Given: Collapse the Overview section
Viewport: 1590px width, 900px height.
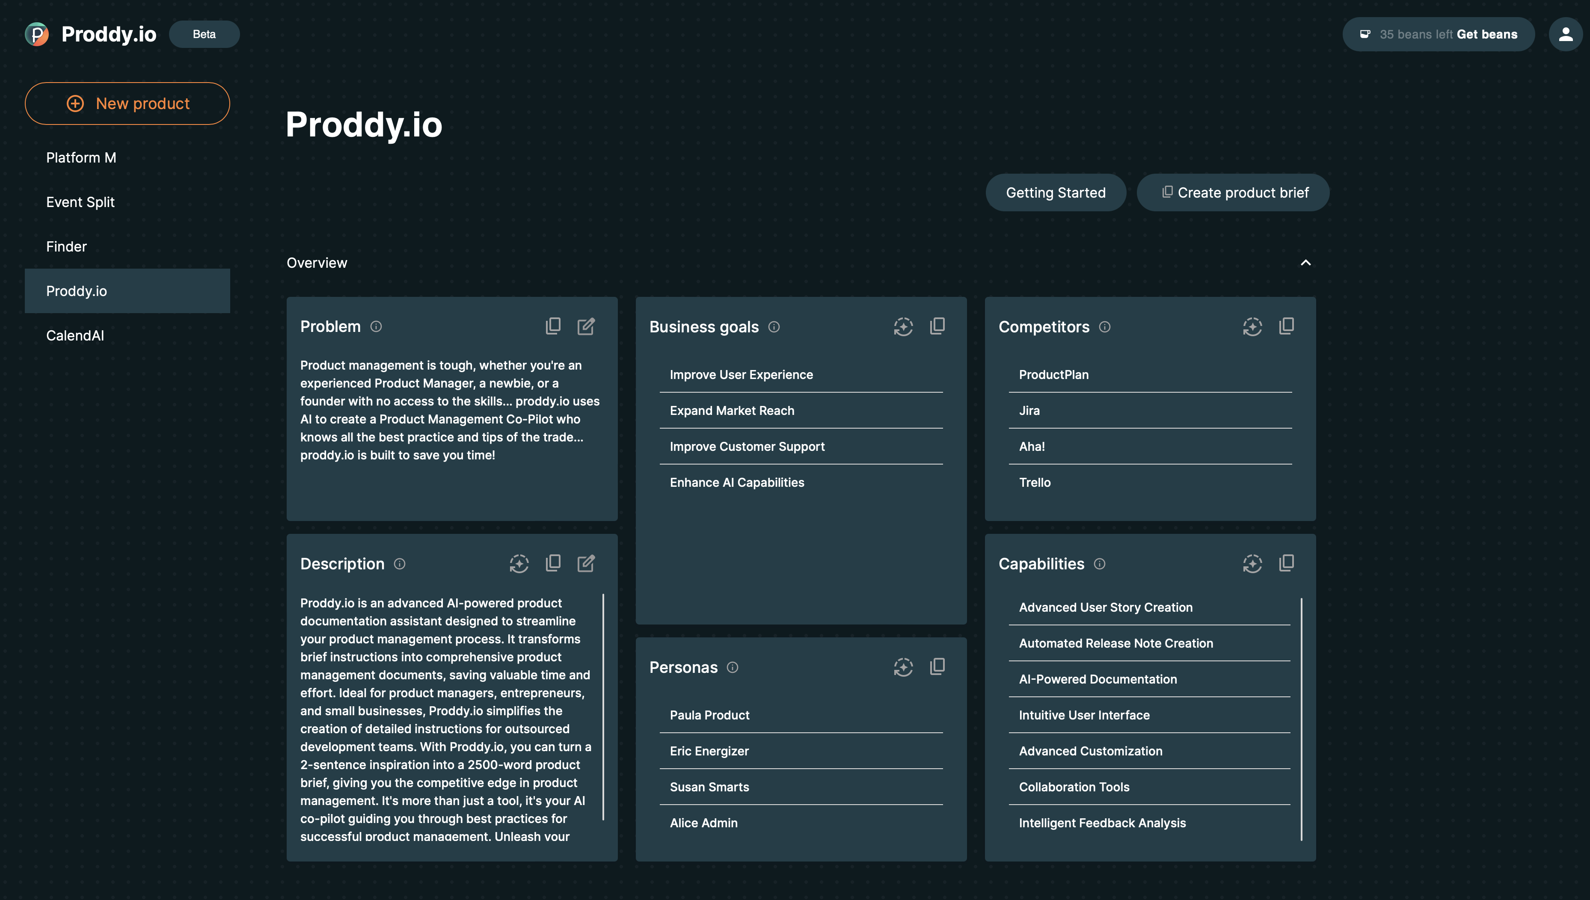Looking at the screenshot, I should pyautogui.click(x=1305, y=263).
